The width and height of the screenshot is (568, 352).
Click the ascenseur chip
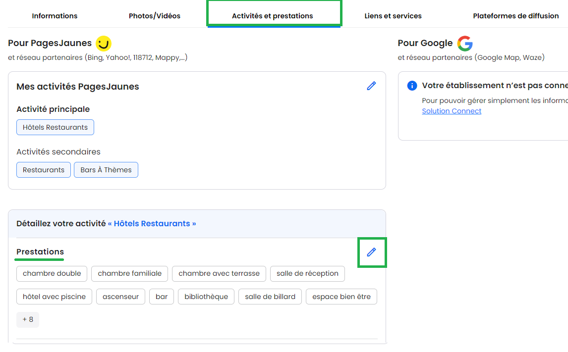tap(120, 297)
